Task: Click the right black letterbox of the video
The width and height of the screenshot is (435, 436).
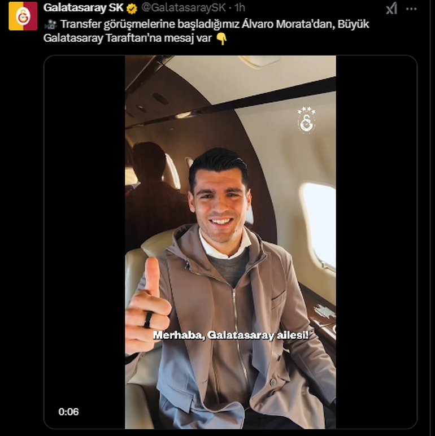Action: click(x=376, y=242)
